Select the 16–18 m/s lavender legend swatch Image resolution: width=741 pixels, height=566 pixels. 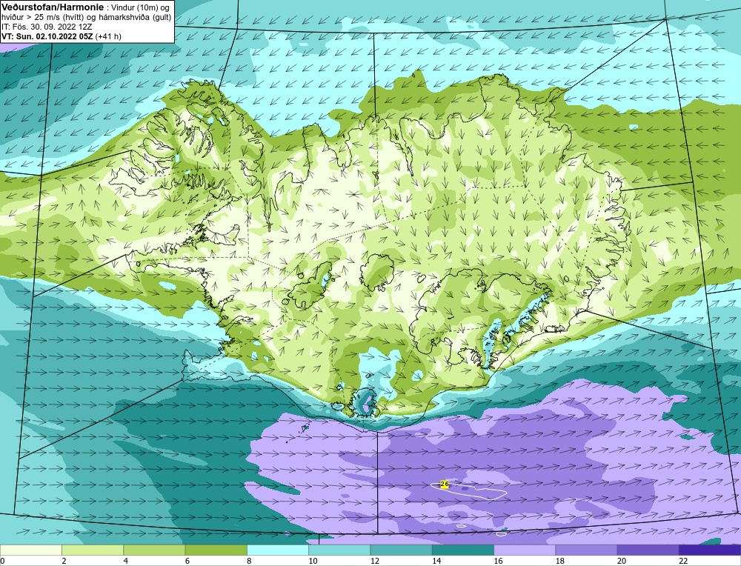(525, 550)
